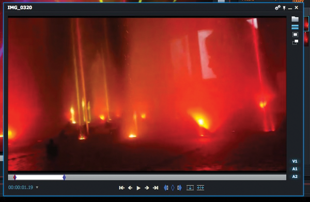Click the blue stacked lines icon
This screenshot has width=310, height=202.
click(x=295, y=27)
